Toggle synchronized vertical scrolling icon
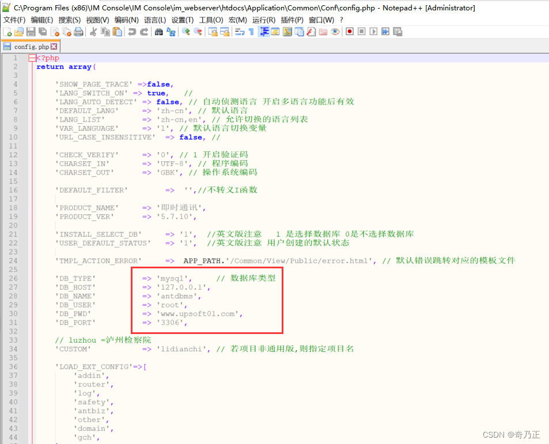Image resolution: width=549 pixels, height=444 pixels. click(213, 32)
